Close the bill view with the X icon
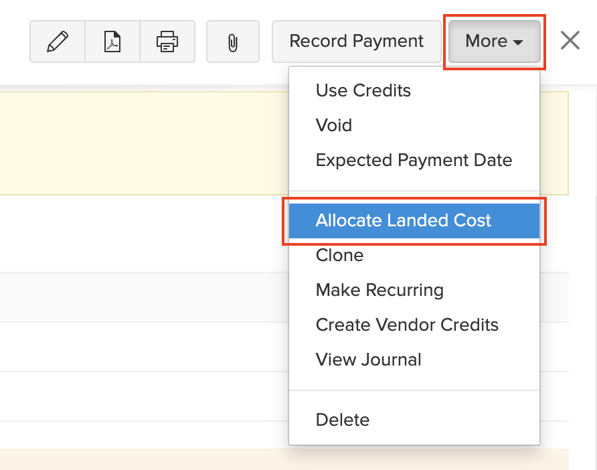The height and width of the screenshot is (470, 597). (x=570, y=40)
